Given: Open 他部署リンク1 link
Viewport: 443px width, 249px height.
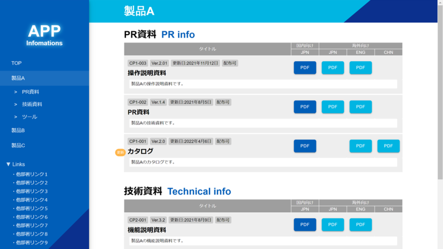Looking at the screenshot, I should point(31,174).
